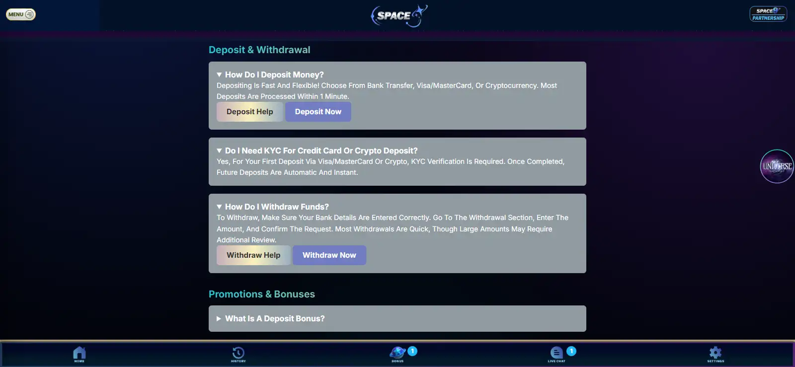795x367 pixels.
Task: Click the Bonus notification badge
Action: coord(412,351)
